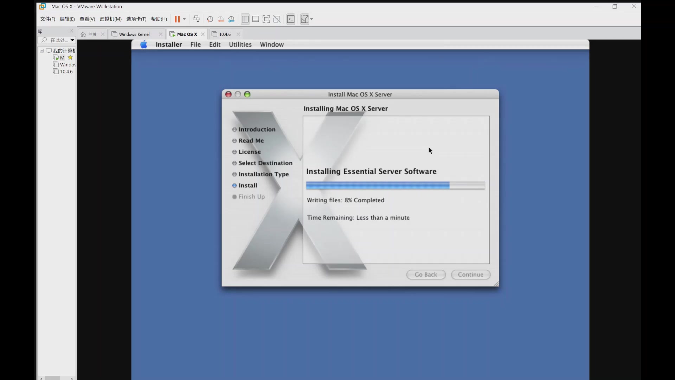
Task: Click the "Writing files: 8% Completed" status text
Action: tap(346, 200)
